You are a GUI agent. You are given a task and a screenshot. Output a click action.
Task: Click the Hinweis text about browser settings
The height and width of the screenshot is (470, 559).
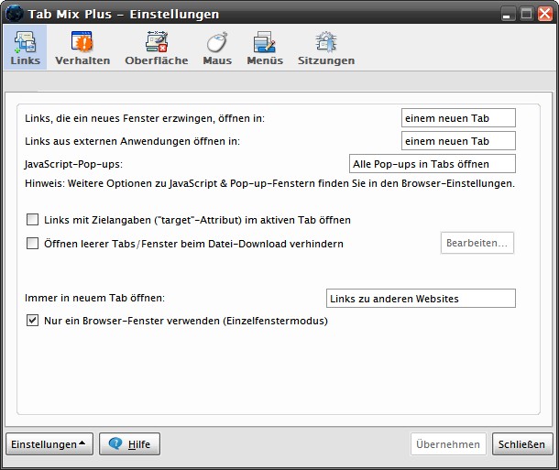269,183
